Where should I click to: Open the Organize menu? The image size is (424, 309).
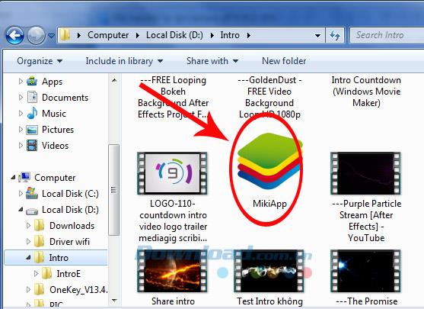(40, 61)
